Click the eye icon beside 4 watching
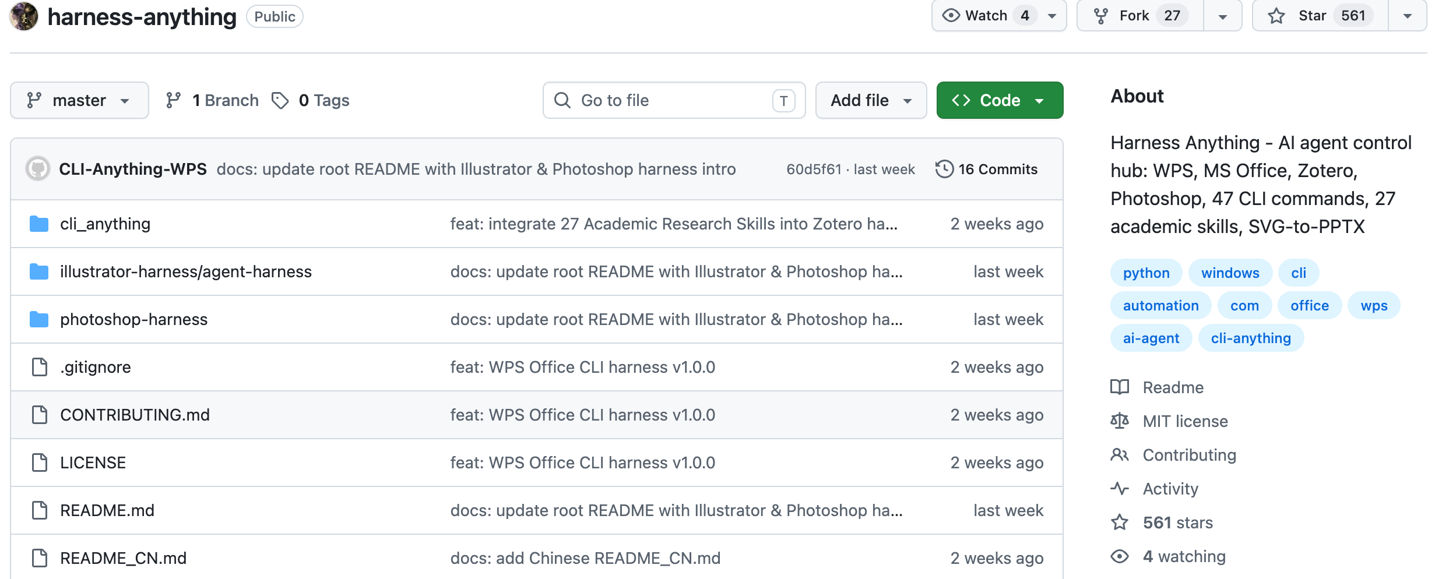Screen dimensions: 1435x579 coord(1120,556)
